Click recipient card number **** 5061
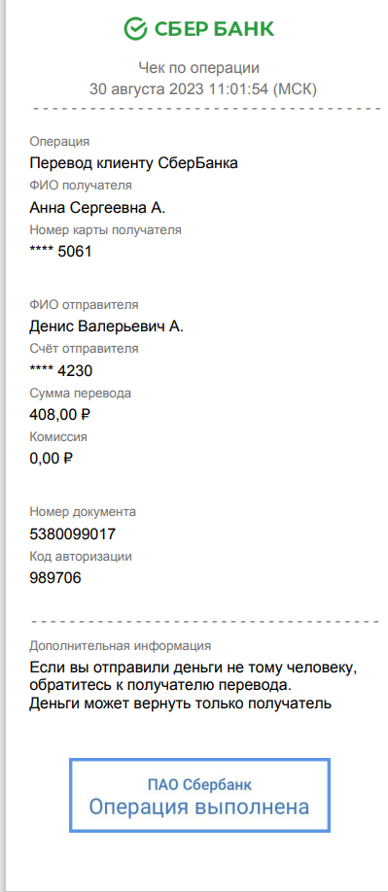This screenshot has width=388, height=892. pos(60,252)
